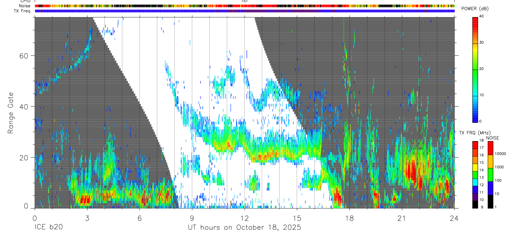Click the TX Freq row label at top left

tap(23, 11)
